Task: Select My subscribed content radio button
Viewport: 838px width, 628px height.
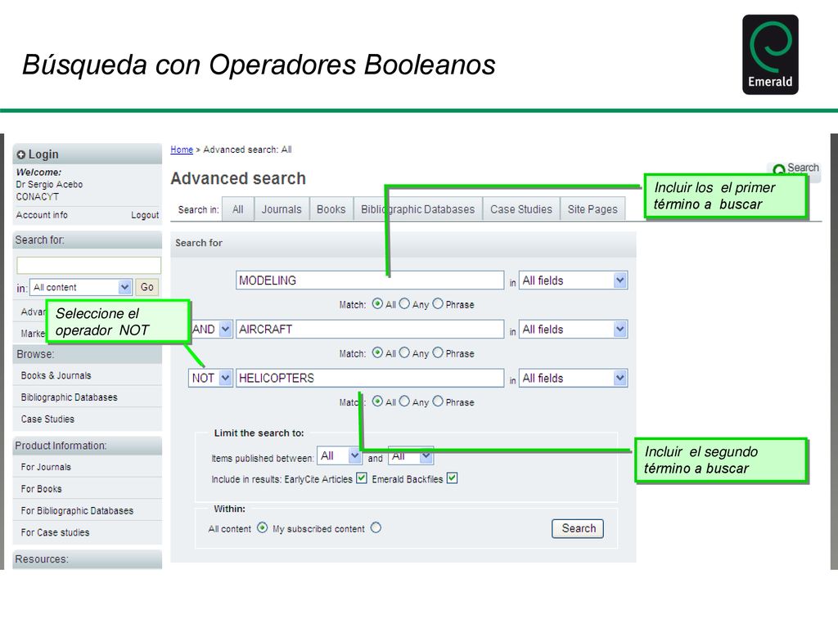Action: click(x=376, y=527)
